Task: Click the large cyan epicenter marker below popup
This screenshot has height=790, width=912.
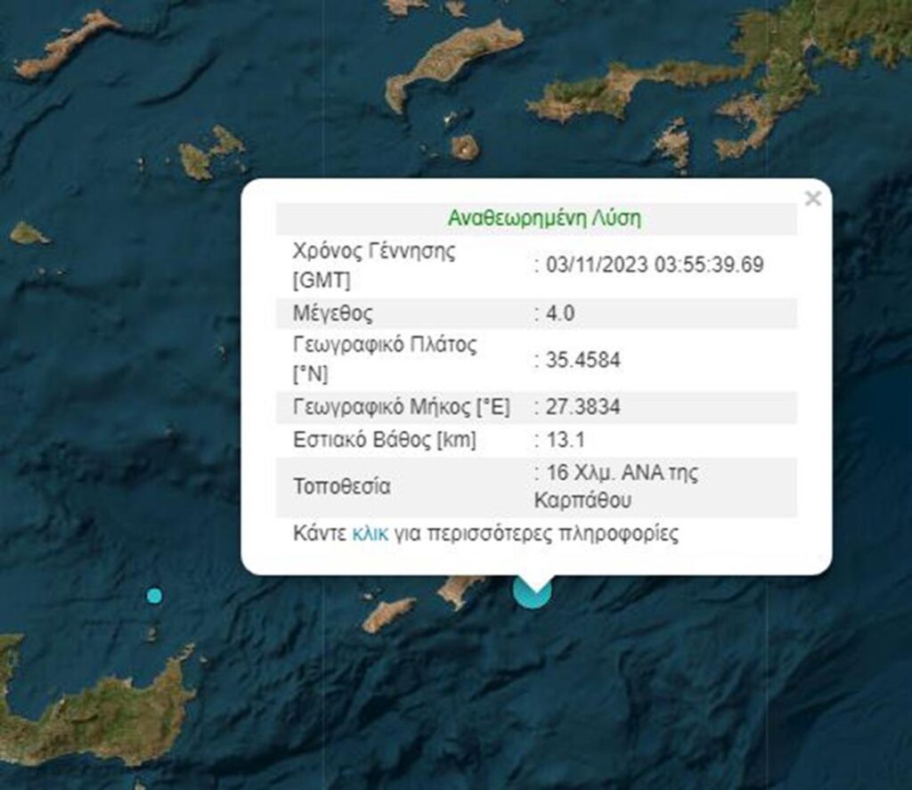Action: click(x=533, y=595)
